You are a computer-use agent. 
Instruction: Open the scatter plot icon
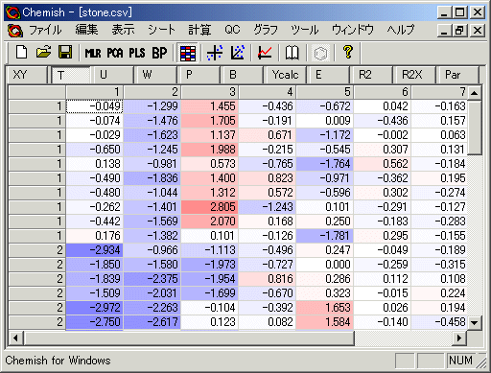click(x=215, y=53)
